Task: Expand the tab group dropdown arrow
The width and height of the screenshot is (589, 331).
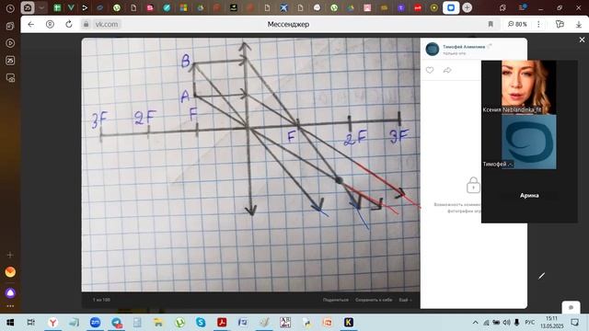Action: click(42, 7)
